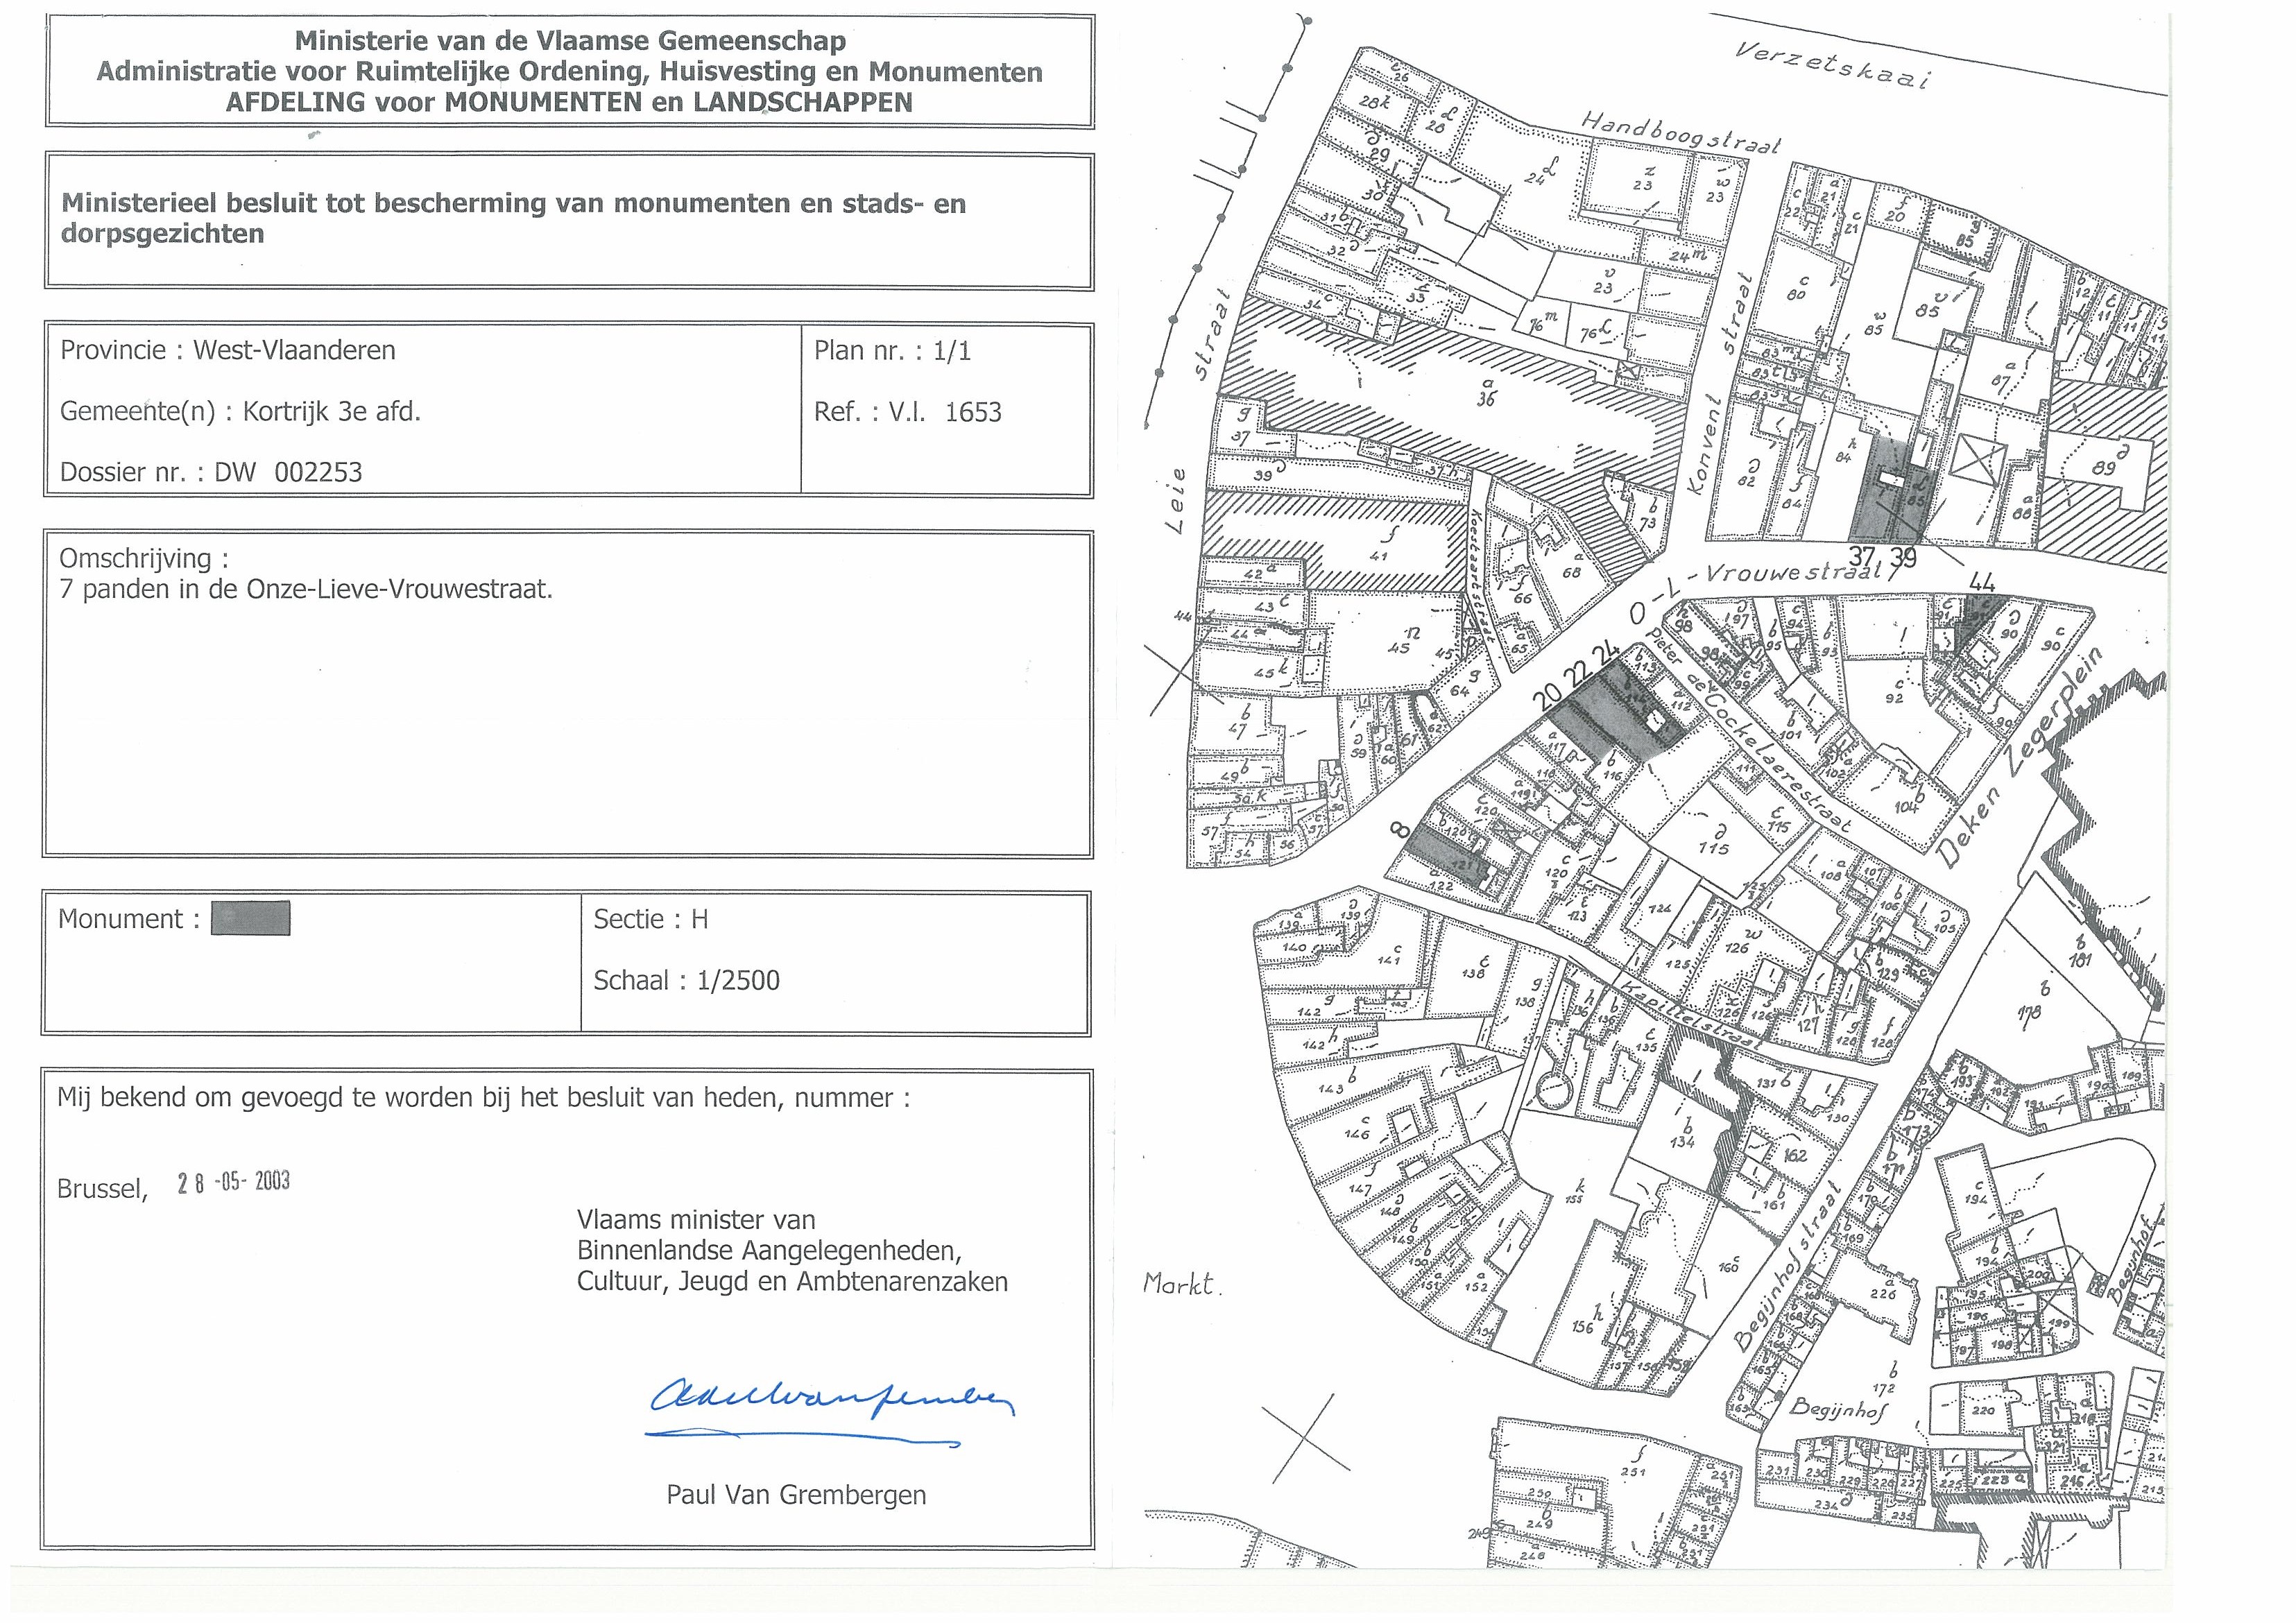This screenshot has height=1623, width=2296.
Task: Click Sectie H label
Action: click(650, 919)
